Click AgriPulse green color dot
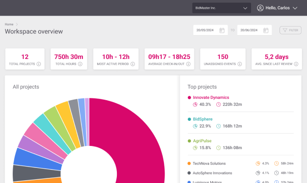 [189, 141]
